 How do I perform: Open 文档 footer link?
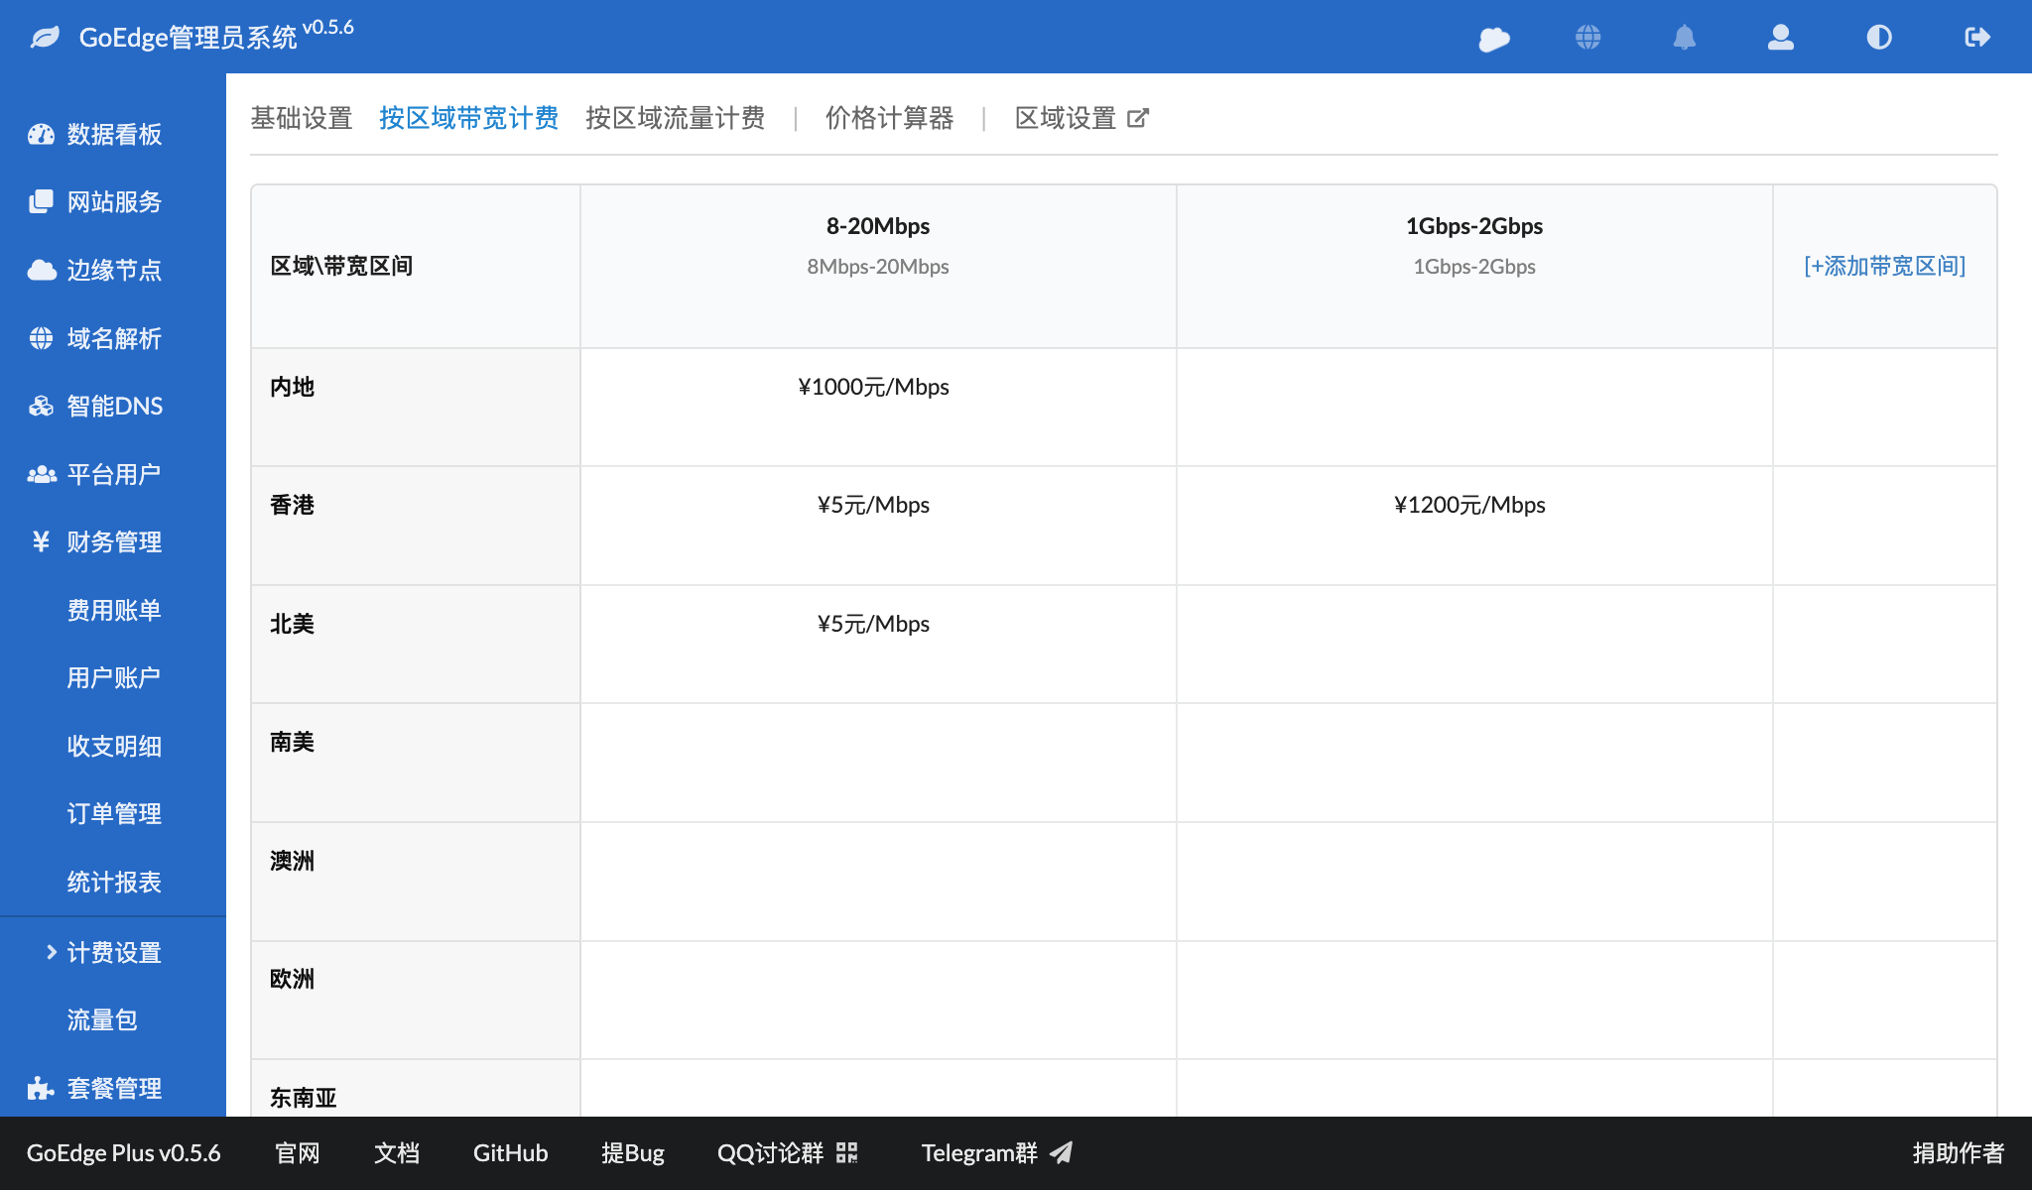[397, 1152]
